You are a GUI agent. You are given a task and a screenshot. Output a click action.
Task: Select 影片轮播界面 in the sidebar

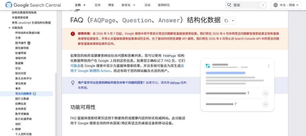[24, 119]
